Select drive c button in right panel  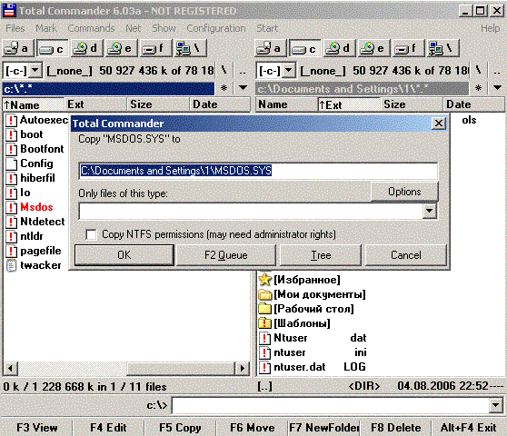(305, 48)
